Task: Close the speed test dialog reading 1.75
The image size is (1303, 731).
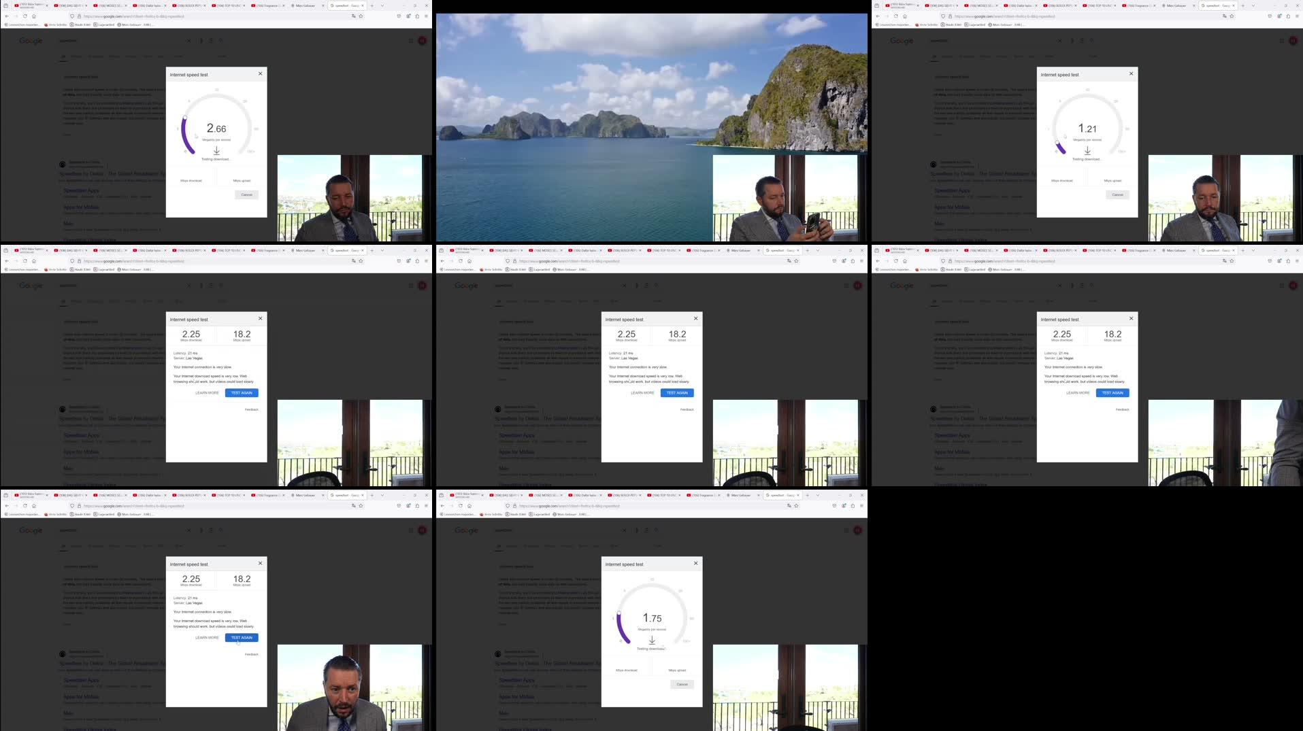Action: point(695,563)
